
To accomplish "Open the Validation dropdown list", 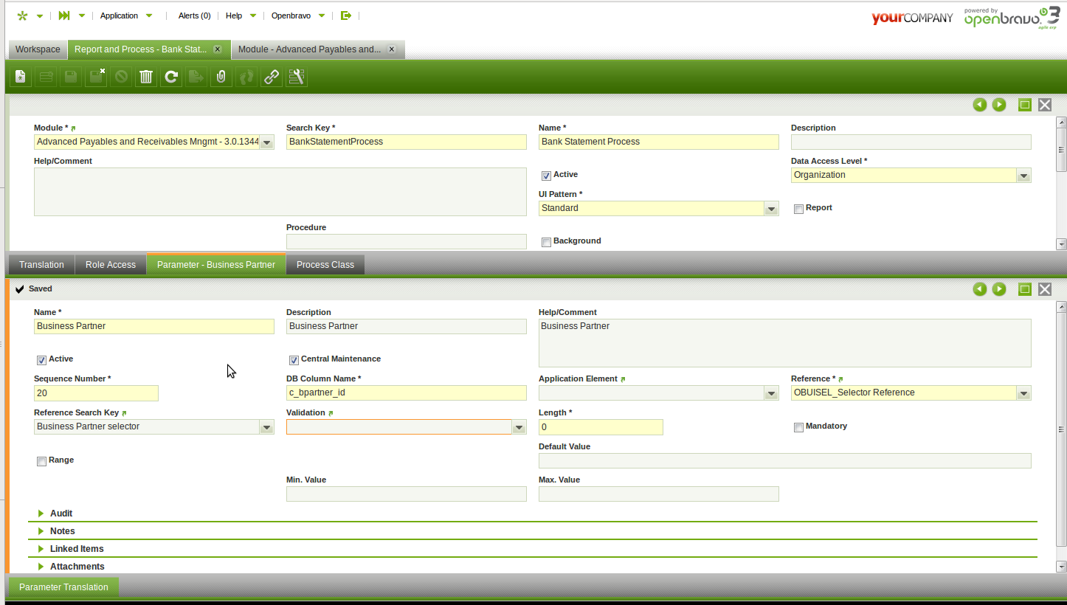I will 519,427.
